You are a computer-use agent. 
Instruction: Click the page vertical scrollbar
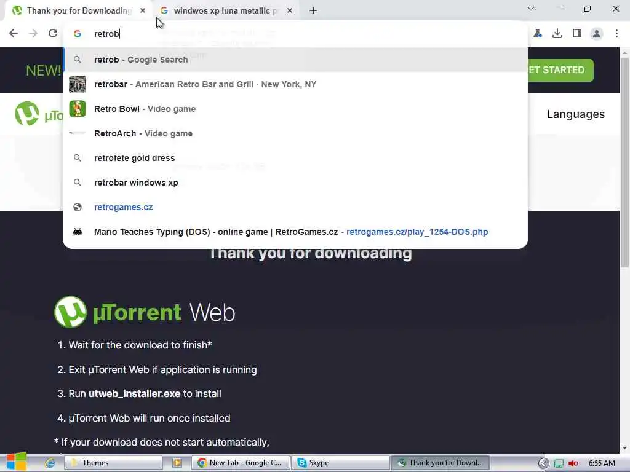(625, 162)
